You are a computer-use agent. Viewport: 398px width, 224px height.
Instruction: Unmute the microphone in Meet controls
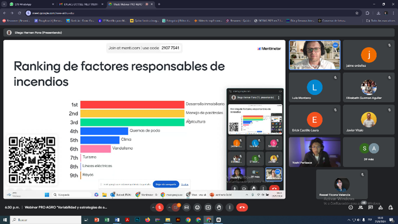click(159, 207)
